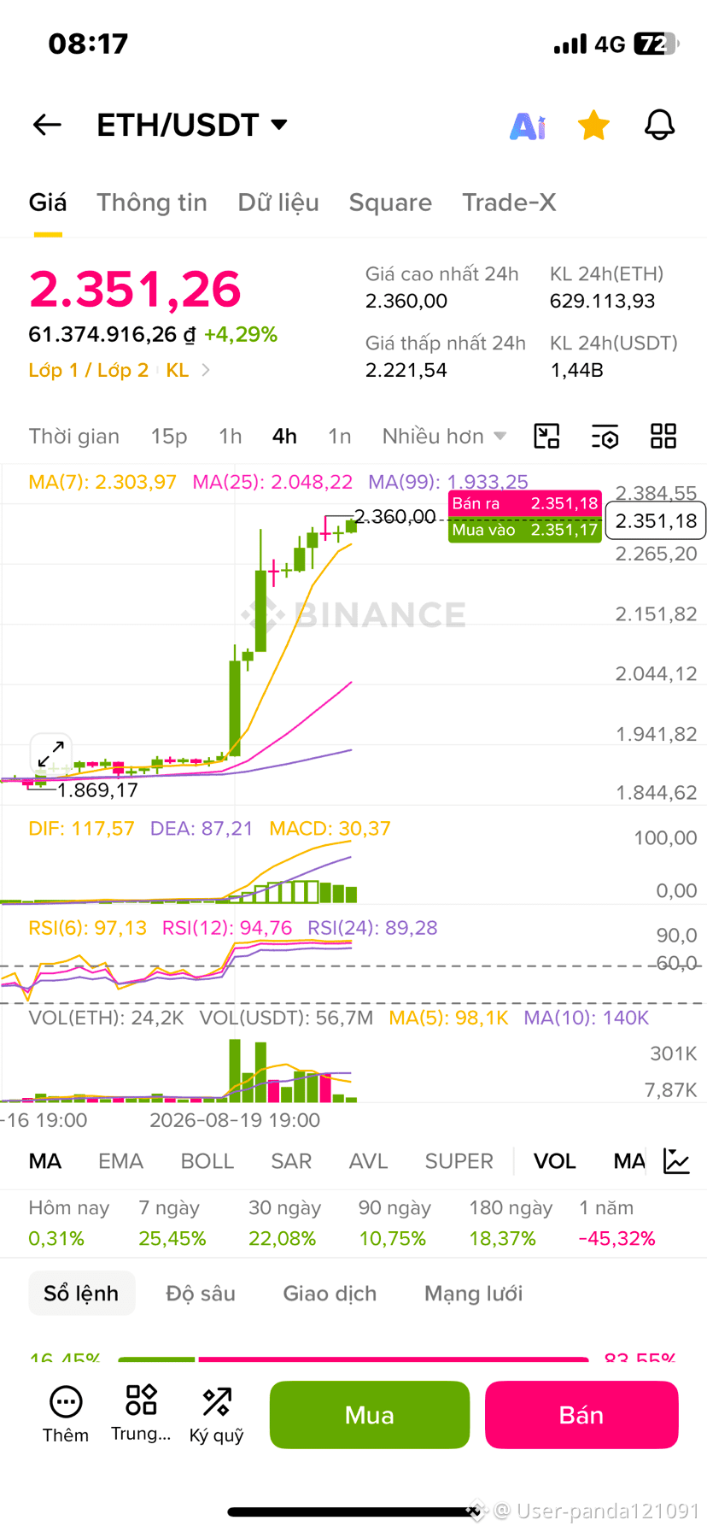Viewport: 707px width, 1532px height.
Task: Select 4h timeframe
Action: (x=285, y=437)
